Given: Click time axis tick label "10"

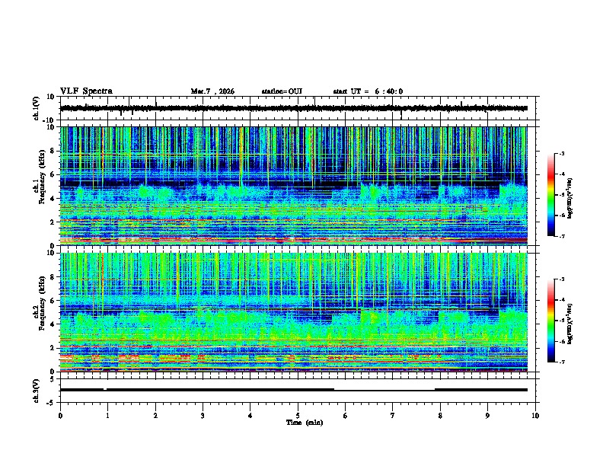Looking at the screenshot, I should pyautogui.click(x=535, y=416).
